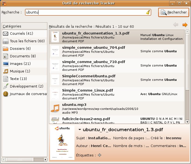Image resolution: width=191 pixels, height=164 pixels.
Task: Click the Texte file icon
Action: coord(6,79)
